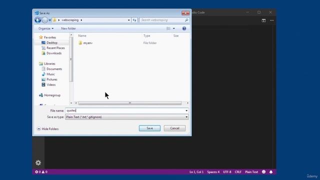Collapse folders with Hide Folders
Screen dimensions: 320x180
click(x=48, y=129)
